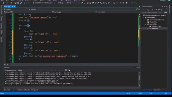Screen dimensions: 172x97
Task: Open the editor zoom level dropdown
Action: coord(7,64)
